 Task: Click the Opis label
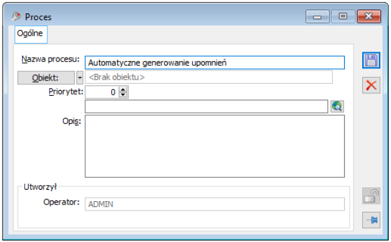pyautogui.click(x=72, y=121)
